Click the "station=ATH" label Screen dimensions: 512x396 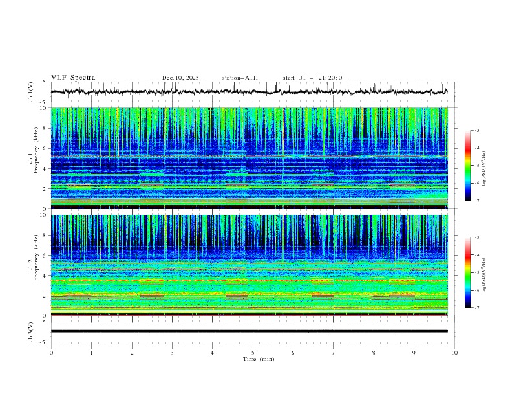[240, 78]
